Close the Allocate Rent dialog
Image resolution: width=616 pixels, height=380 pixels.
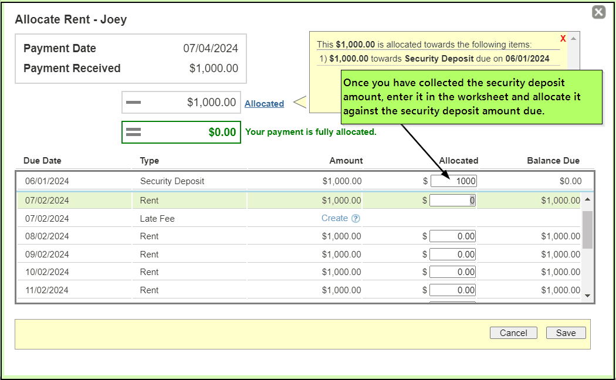point(598,12)
